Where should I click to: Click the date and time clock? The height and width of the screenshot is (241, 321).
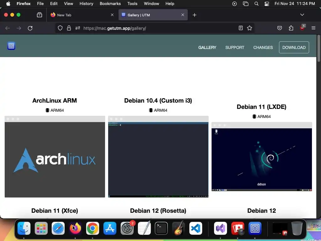point(295,4)
